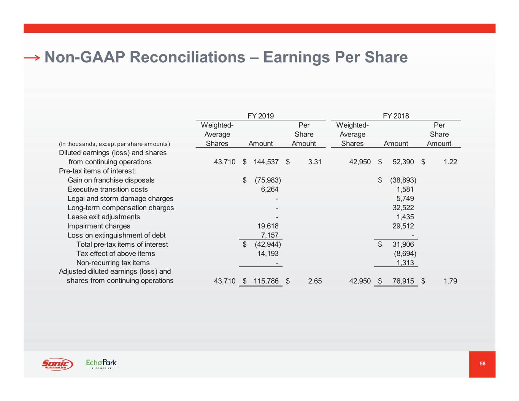Viewport: 519px width, 401px height.
Task: Click the red arrow beside the title
Action: (32, 58)
